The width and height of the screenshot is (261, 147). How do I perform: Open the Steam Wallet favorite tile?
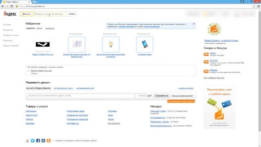click(43, 45)
